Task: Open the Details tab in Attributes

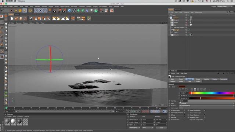Action: point(198,79)
